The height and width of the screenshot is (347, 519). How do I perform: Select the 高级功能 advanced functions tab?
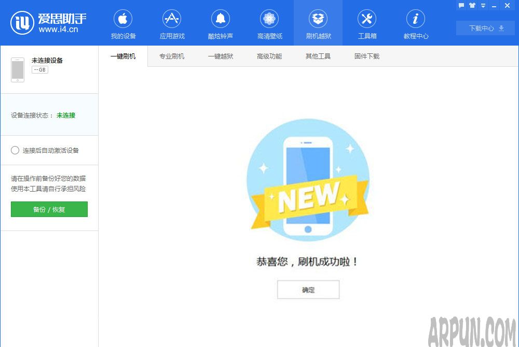click(269, 56)
